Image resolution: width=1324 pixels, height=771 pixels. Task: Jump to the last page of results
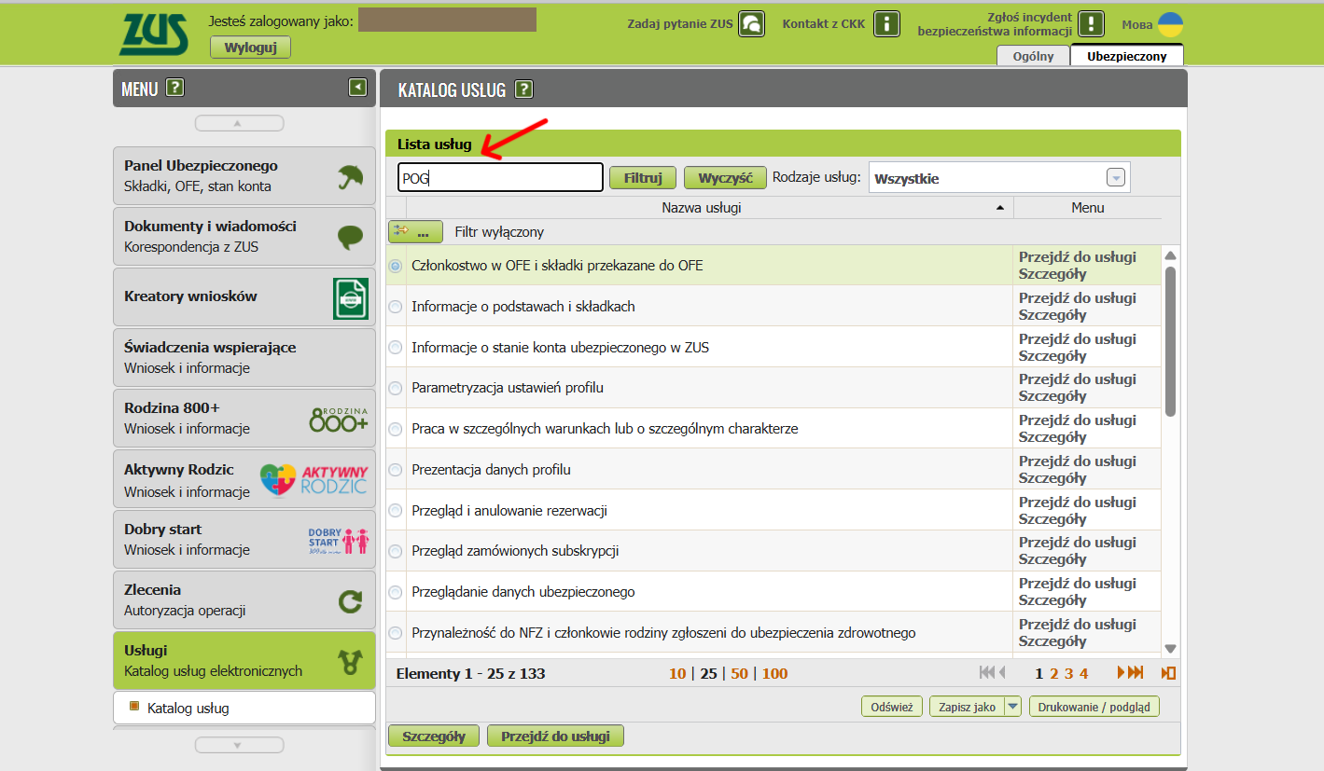(1136, 673)
